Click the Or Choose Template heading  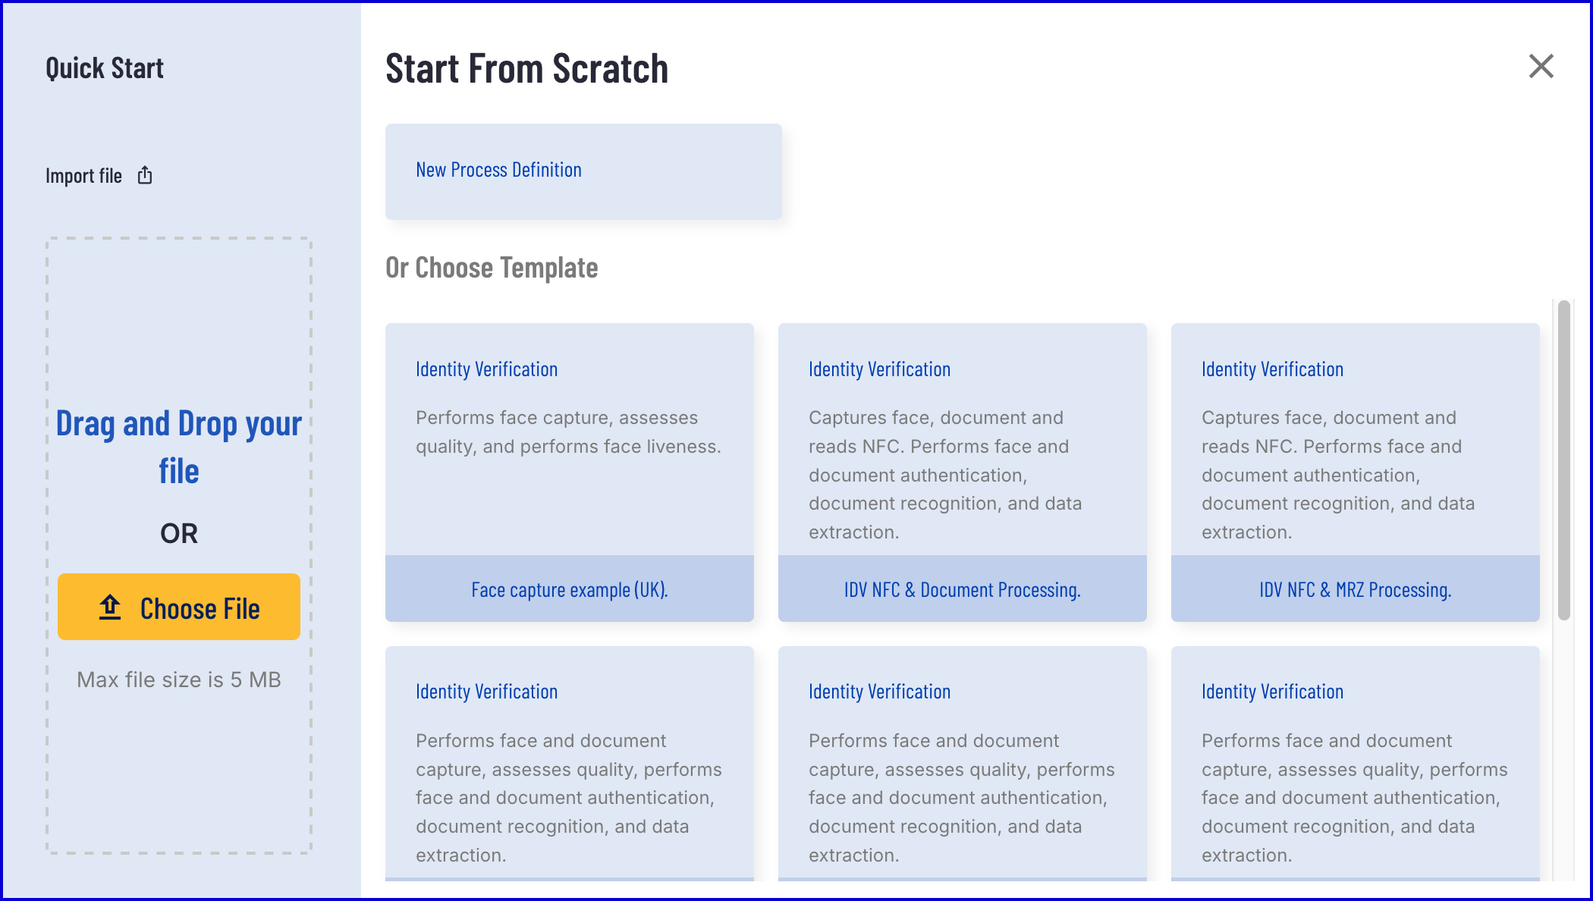click(x=492, y=268)
